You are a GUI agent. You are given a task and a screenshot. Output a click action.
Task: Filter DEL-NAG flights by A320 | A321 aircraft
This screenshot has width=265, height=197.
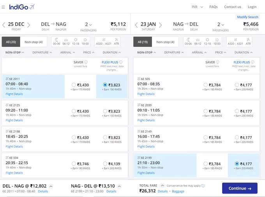[104, 42]
